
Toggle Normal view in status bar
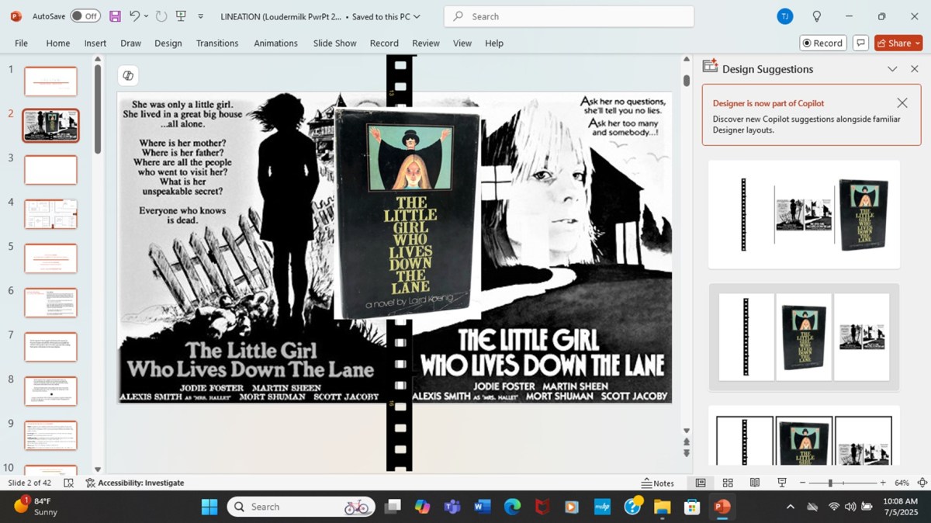(x=701, y=483)
